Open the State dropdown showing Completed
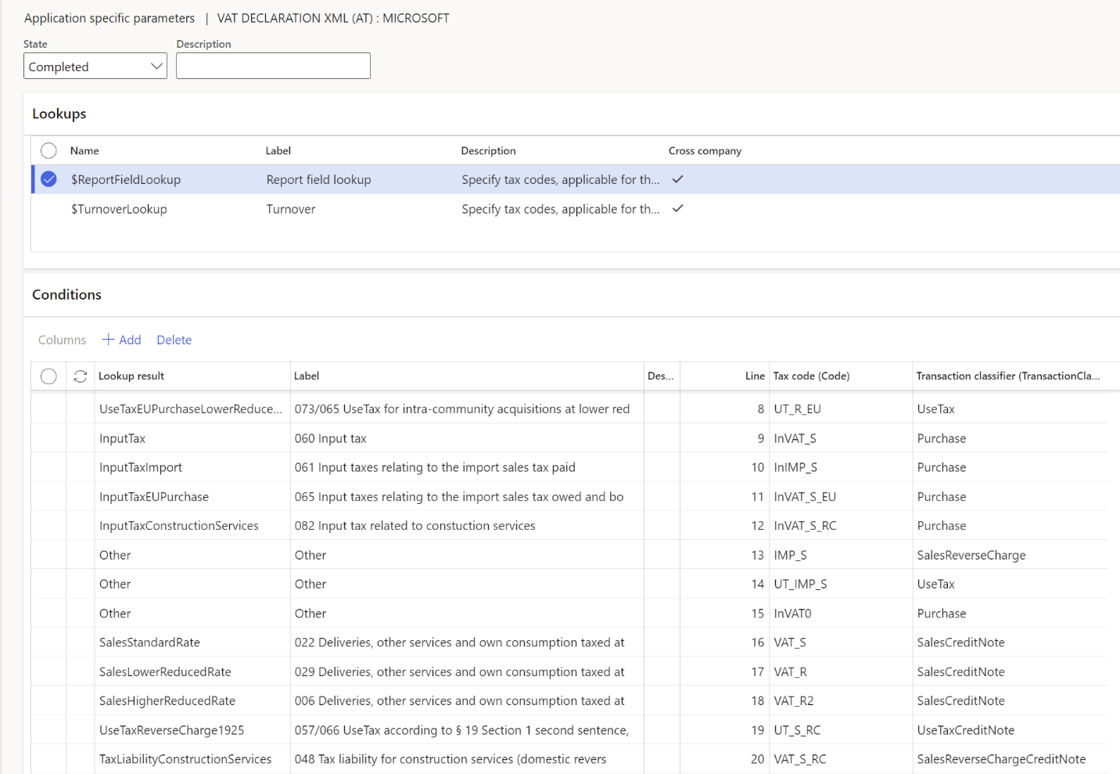The width and height of the screenshot is (1120, 774). [x=95, y=67]
